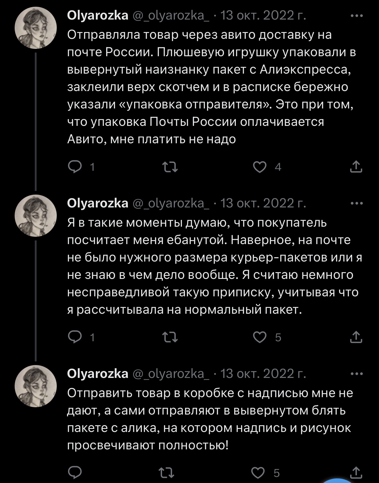
Task: Retweet the third tweet in the thread
Action: point(167,473)
